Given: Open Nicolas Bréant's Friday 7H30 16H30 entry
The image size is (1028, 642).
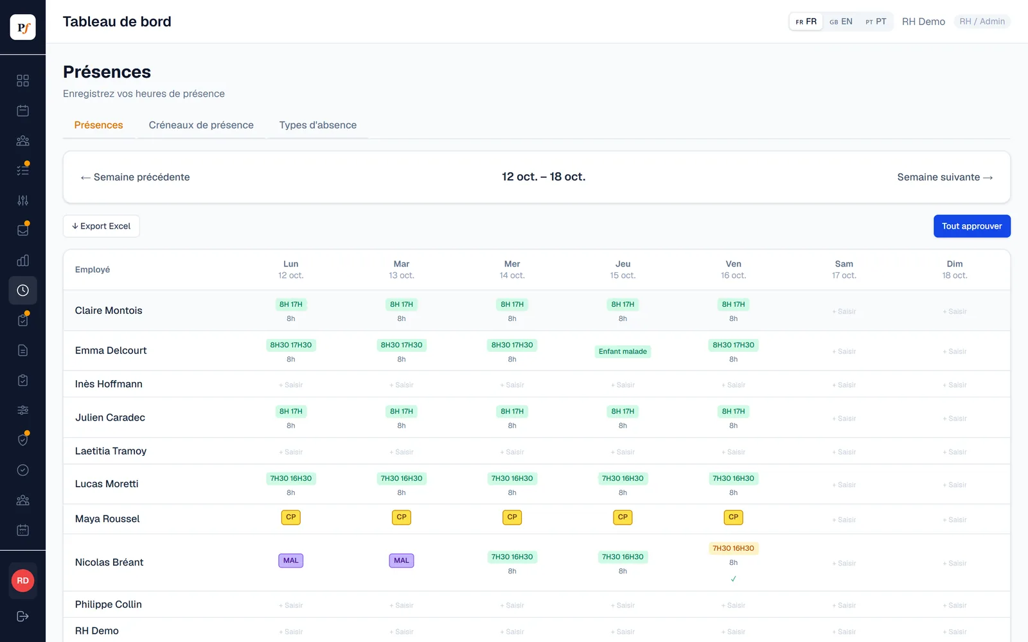Looking at the screenshot, I should [x=733, y=548].
